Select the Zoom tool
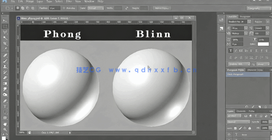The image size is (272, 140). pos(5,130)
